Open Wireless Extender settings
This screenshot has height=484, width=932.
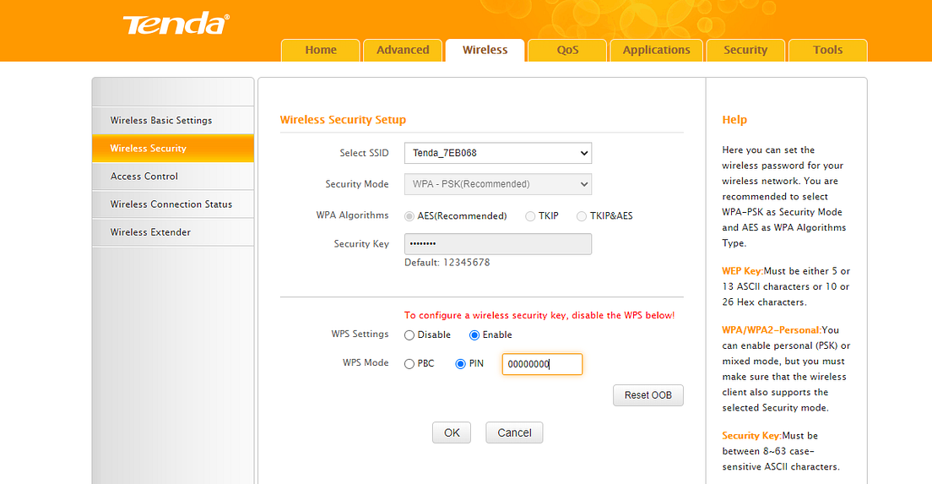173,232
